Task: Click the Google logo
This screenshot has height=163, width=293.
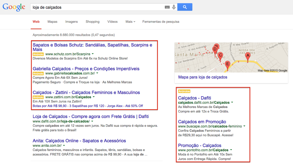Action: click(x=14, y=7)
